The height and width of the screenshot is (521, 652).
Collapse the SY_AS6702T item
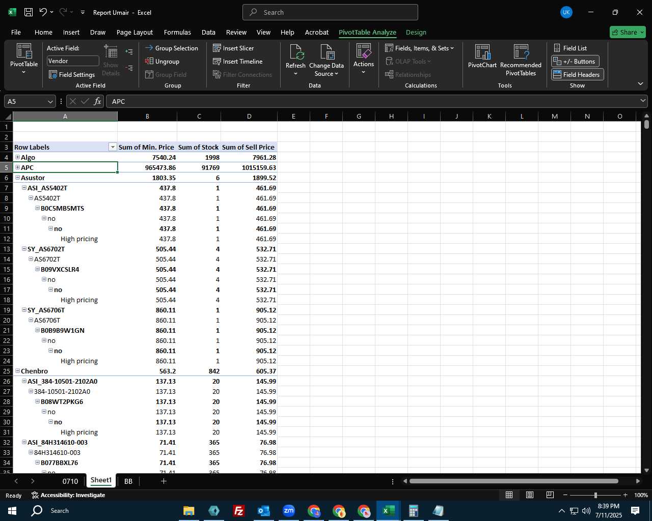click(x=24, y=249)
